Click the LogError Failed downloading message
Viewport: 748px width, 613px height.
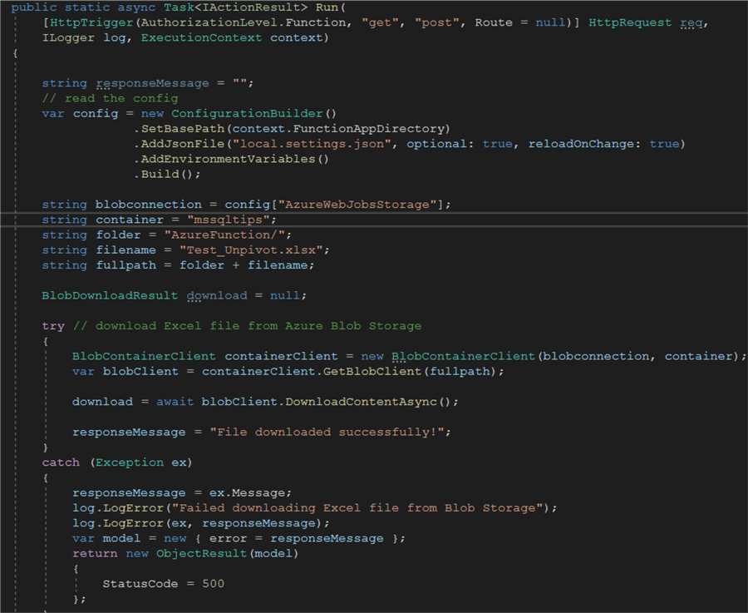(317, 507)
